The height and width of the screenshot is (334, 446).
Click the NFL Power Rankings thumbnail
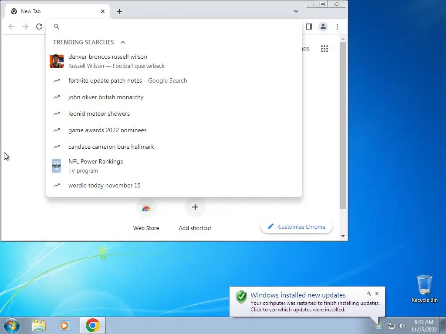pyautogui.click(x=56, y=166)
